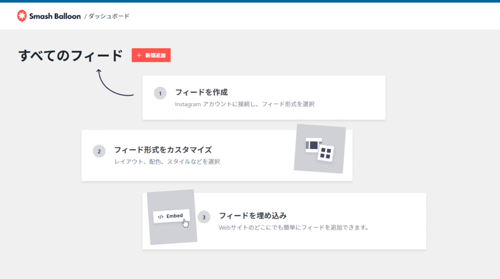Screen dimensions: 500x279
Task: Click the すべてのフィード heading
Action: coord(70,56)
